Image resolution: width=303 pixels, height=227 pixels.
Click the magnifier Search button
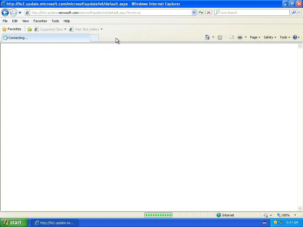[294, 12]
